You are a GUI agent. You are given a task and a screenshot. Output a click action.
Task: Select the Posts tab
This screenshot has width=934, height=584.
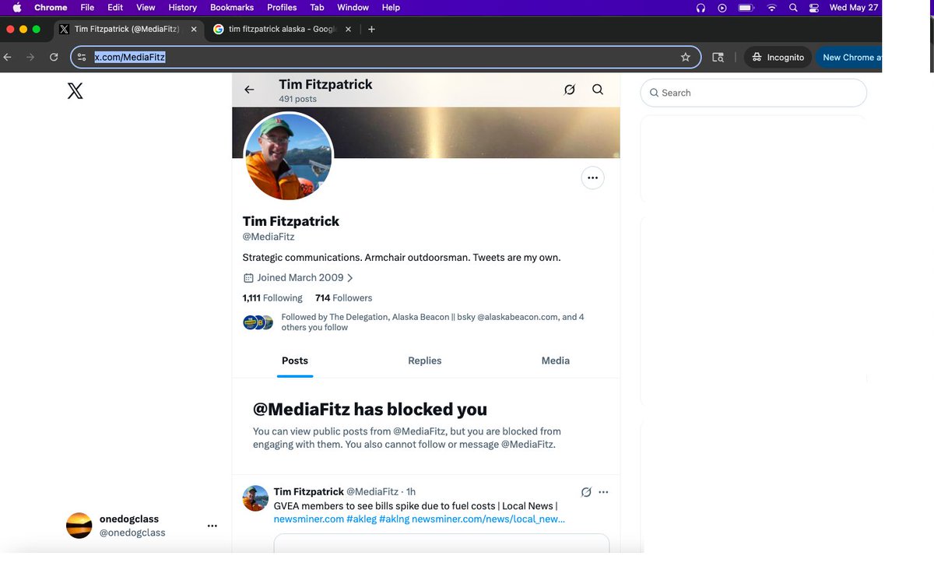(x=295, y=361)
